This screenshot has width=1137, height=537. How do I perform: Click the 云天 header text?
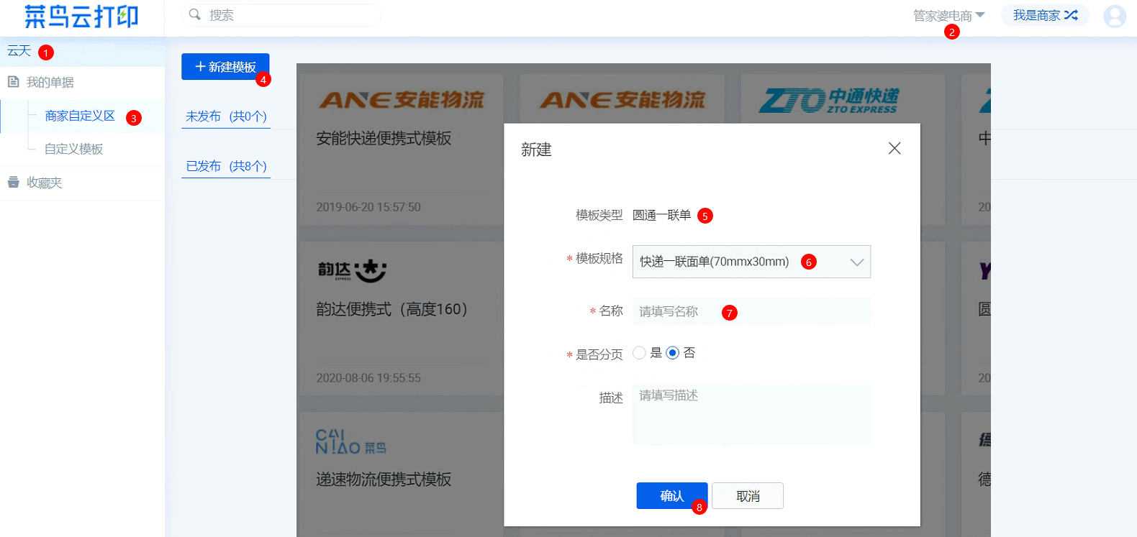[19, 51]
